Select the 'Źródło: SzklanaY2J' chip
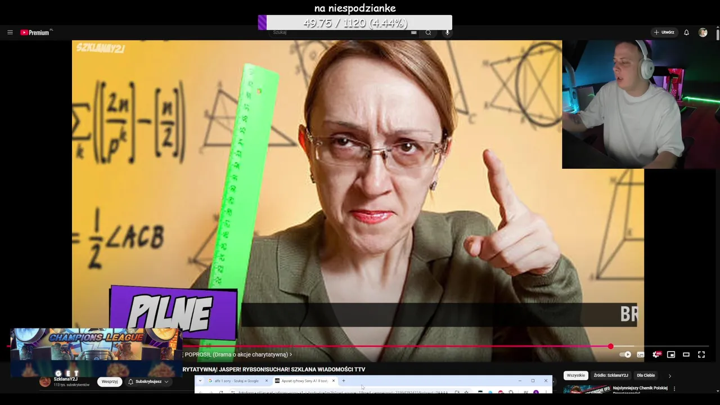Screen dimensions: 720x405 [611, 375]
